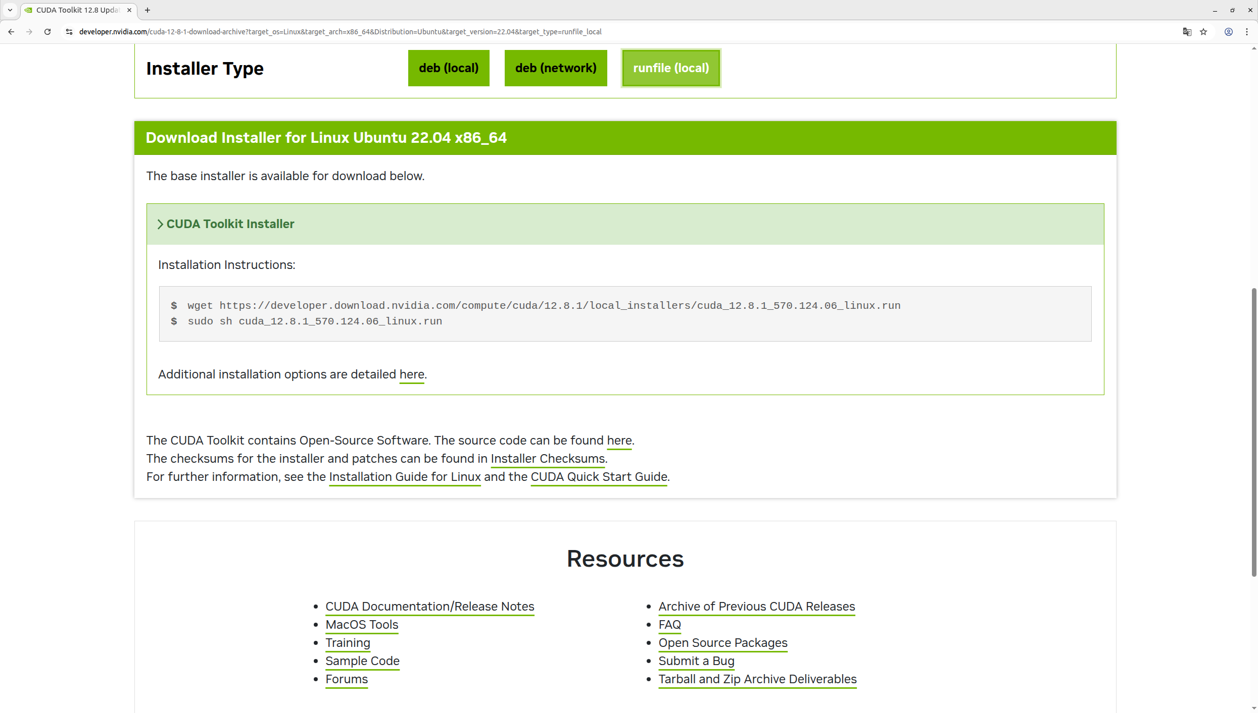Close the CUDA Toolkit tab
This screenshot has height=713, width=1258.
129,10
